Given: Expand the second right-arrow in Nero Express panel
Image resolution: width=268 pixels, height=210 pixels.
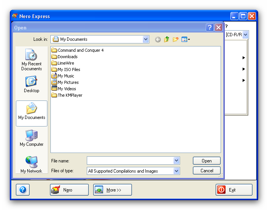Looking at the screenshot, I should tap(244, 69).
